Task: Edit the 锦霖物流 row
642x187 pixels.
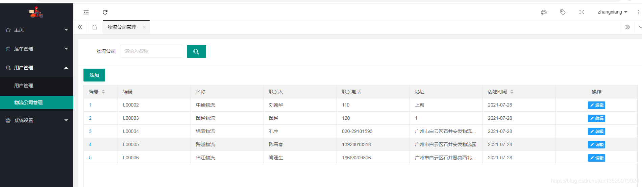Action: pos(596,132)
